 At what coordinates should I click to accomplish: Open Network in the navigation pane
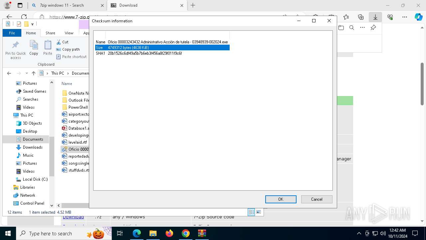[28, 195]
